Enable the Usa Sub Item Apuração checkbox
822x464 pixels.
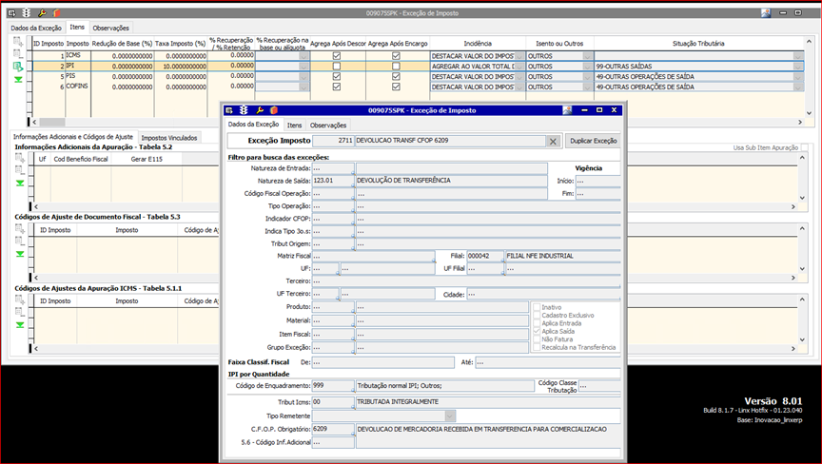click(x=805, y=147)
